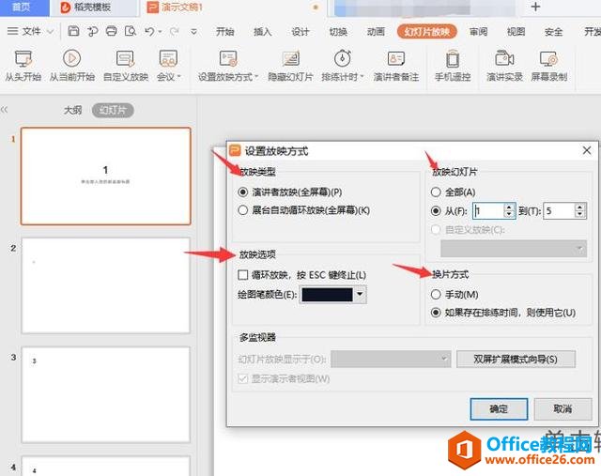The image size is (601, 476).
Task: Click the 到(T) slide number field
Action: [x=560, y=211]
